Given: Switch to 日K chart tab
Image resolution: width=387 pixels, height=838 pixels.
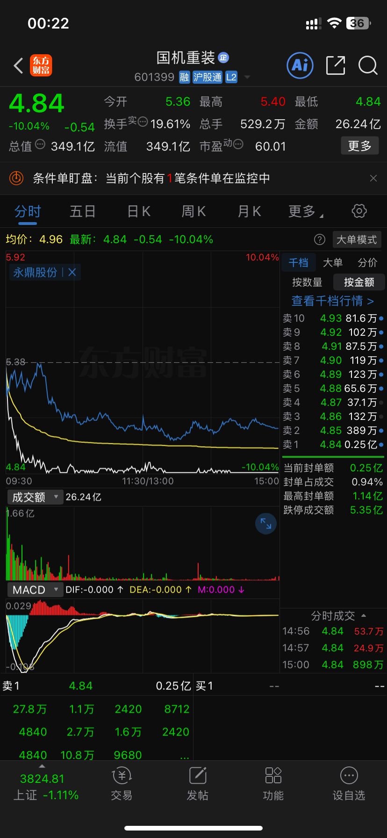Looking at the screenshot, I should (x=139, y=211).
